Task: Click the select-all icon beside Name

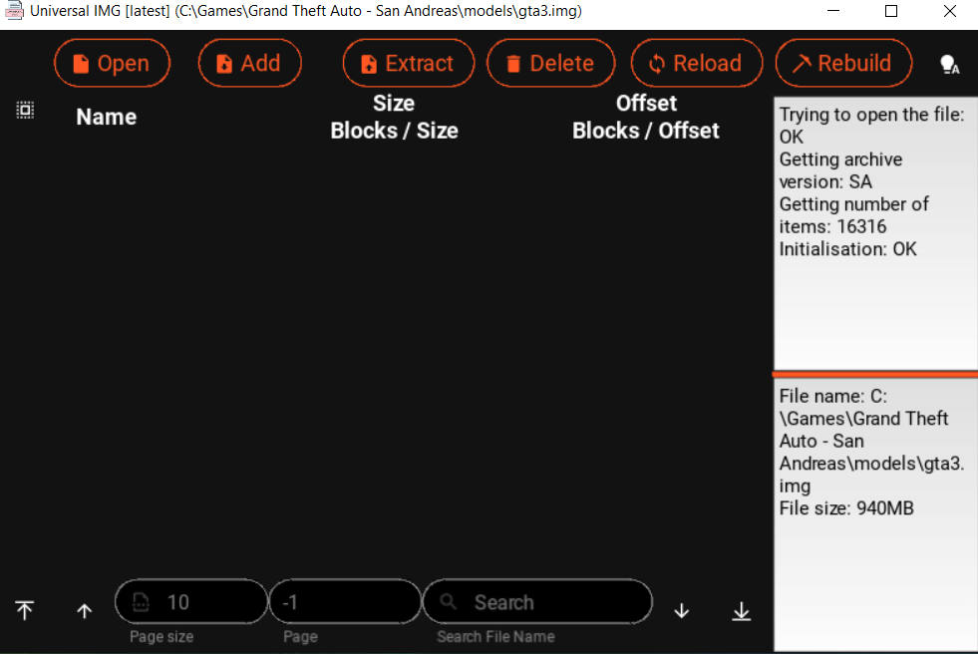Action: click(x=25, y=111)
